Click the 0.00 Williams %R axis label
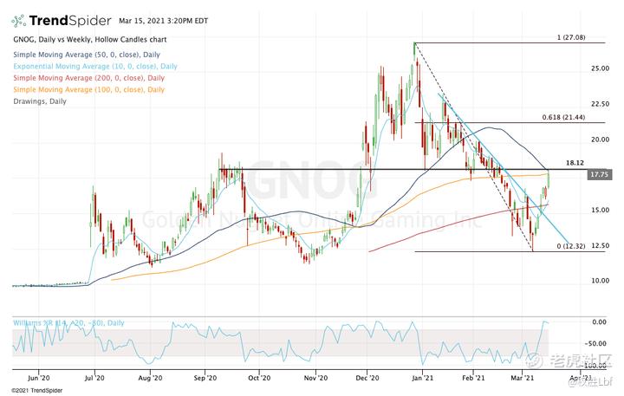624x396 pixels. 600,322
